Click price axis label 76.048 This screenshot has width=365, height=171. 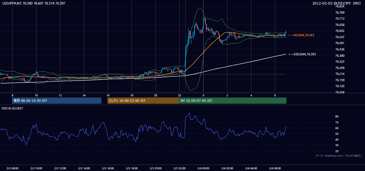pos(340,92)
